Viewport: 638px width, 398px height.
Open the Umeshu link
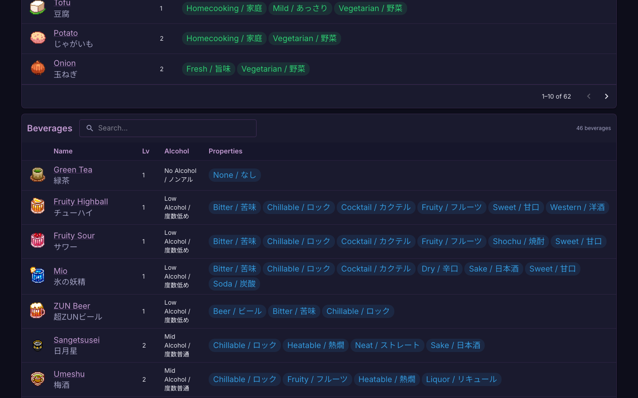coord(69,374)
